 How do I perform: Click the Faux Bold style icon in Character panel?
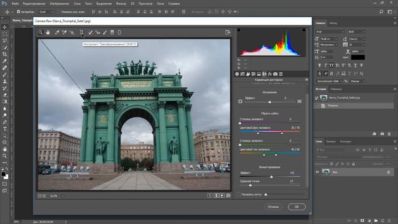point(320,65)
